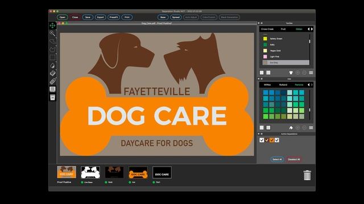Viewport: 364px width, 204px height.
Task: Click left arrow in Textiles brand tabs
Action: click(308, 29)
